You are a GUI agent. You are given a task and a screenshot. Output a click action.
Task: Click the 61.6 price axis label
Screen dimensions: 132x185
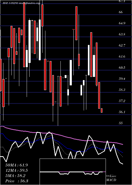(x=122, y=56)
